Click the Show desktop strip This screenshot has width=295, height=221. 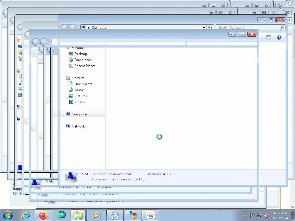coord(293,215)
